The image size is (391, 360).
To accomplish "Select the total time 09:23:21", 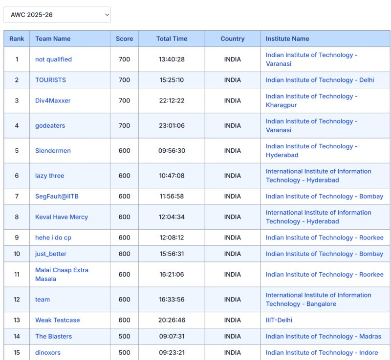I will pyautogui.click(x=172, y=353).
